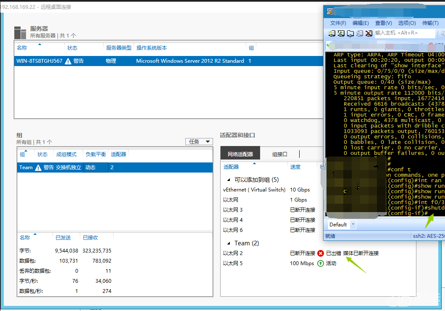Select the 以太网 3 adapter row
The width and height of the screenshot is (445, 311).
(233, 210)
